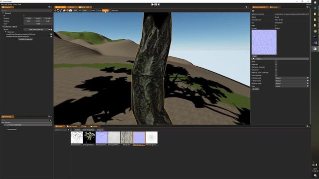Click the Wood_002 bark texture thumbnail
Screen dimensions: 319x179
127,138
